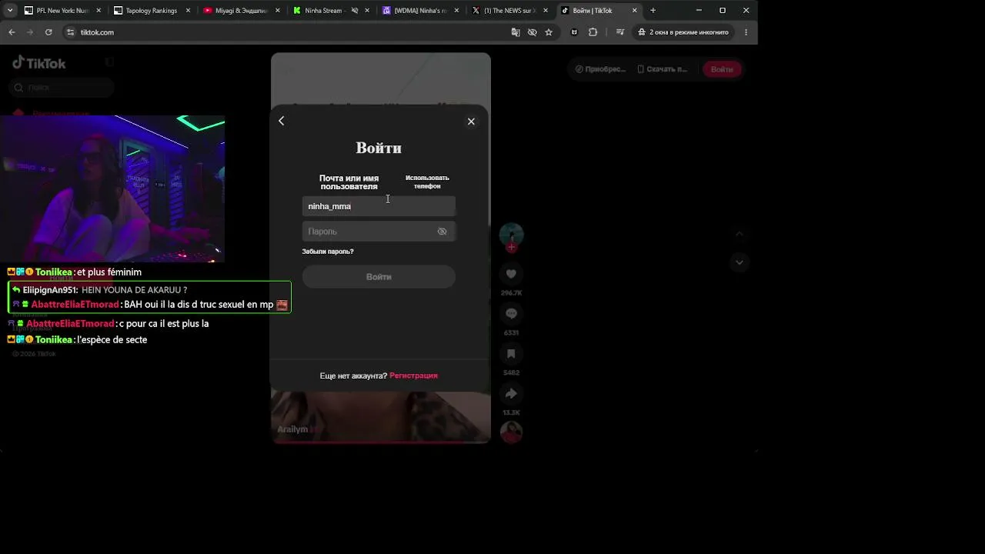Close the TikTok login dialog

coord(471,122)
